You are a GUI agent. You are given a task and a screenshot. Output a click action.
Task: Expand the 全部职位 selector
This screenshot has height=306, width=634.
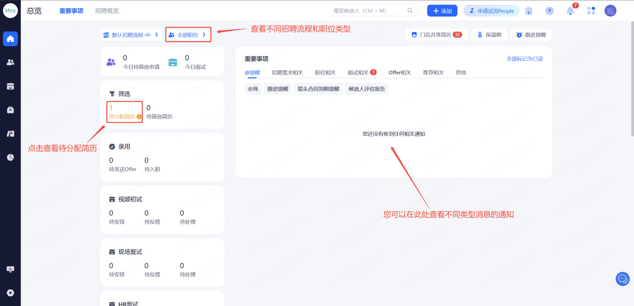click(188, 35)
